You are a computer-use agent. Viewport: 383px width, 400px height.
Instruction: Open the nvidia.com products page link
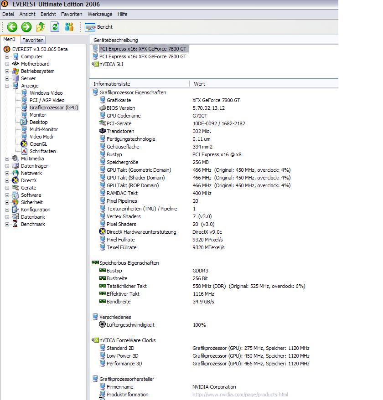tap(240, 395)
